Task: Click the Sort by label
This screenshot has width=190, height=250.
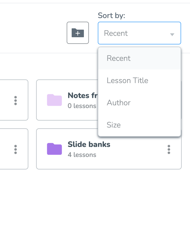Action: click(111, 16)
